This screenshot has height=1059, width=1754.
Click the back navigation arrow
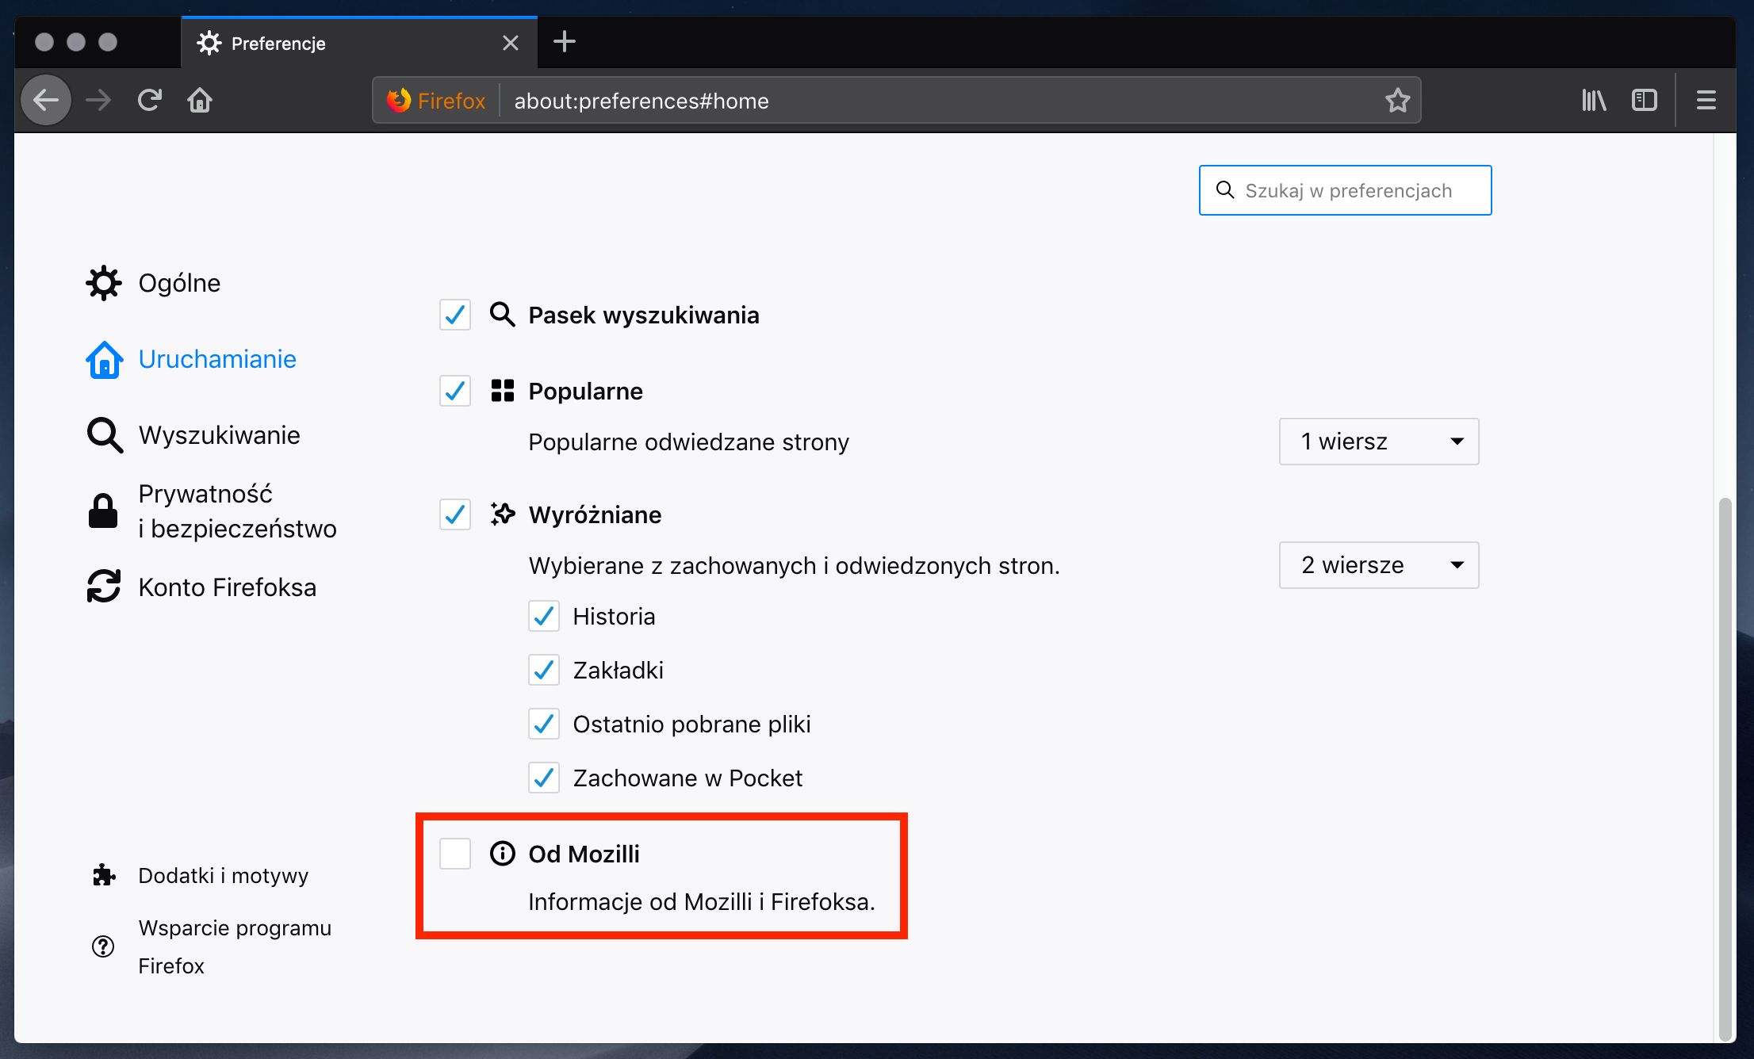pos(46,101)
